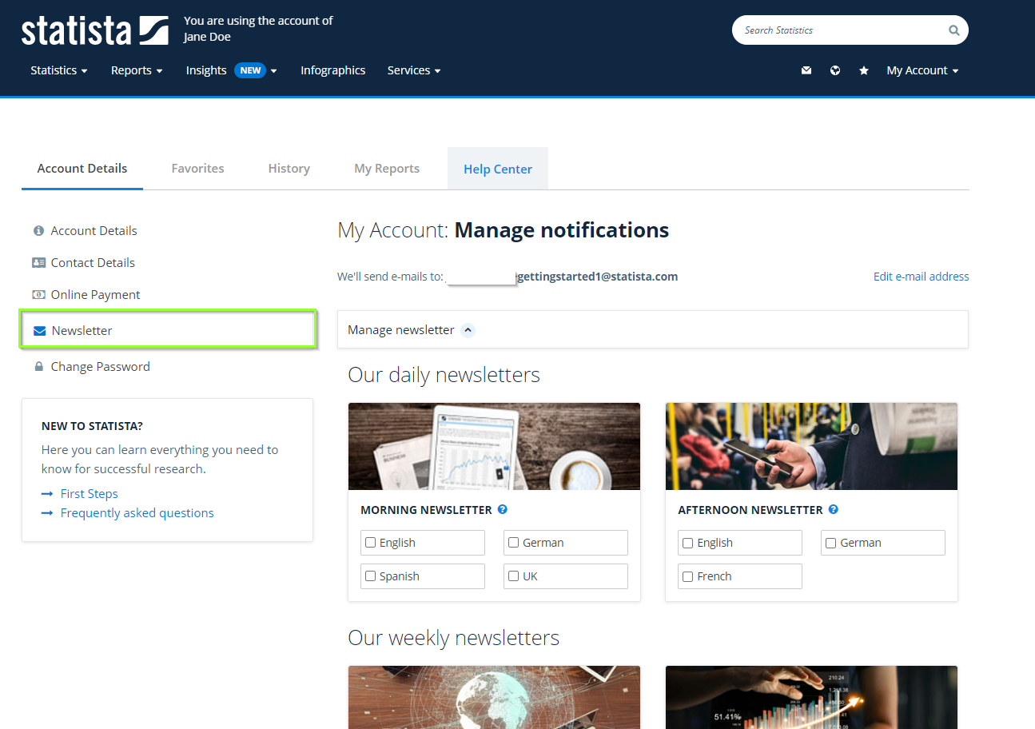The image size is (1035, 729).
Task: Select Account Details in the sidebar
Action: click(x=94, y=231)
